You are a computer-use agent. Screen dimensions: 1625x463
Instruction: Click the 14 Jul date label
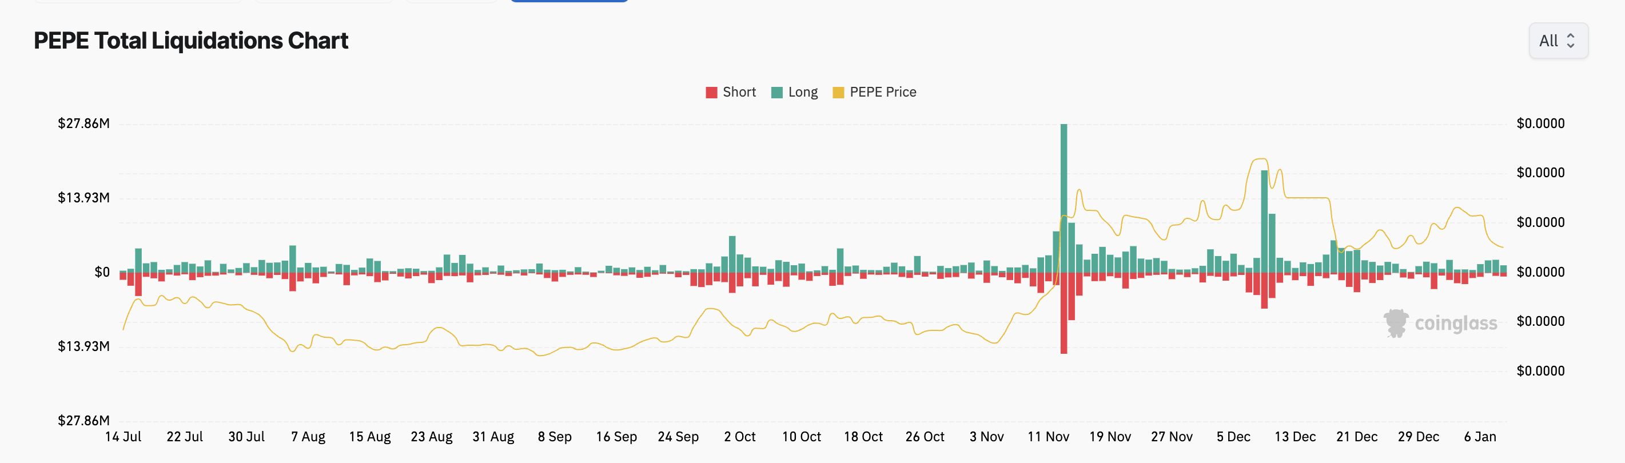tap(123, 437)
